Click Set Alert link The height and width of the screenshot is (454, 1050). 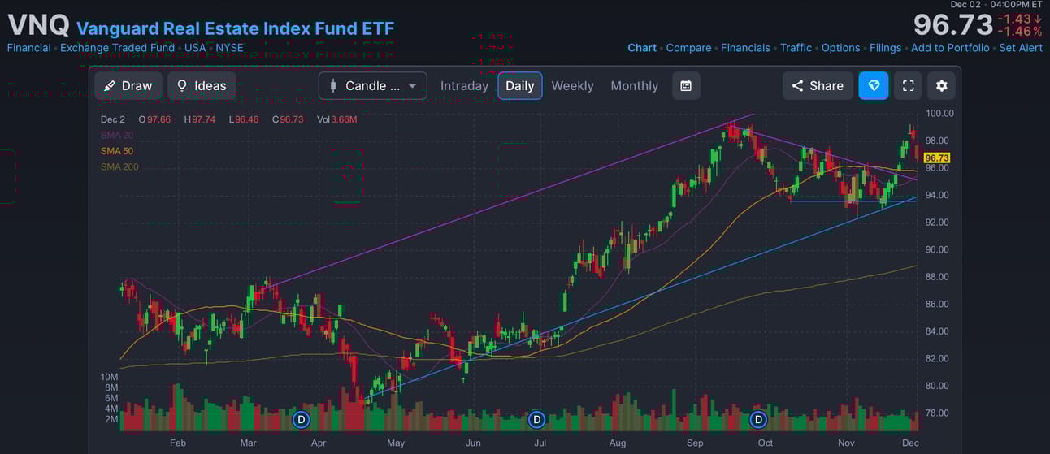point(1021,48)
